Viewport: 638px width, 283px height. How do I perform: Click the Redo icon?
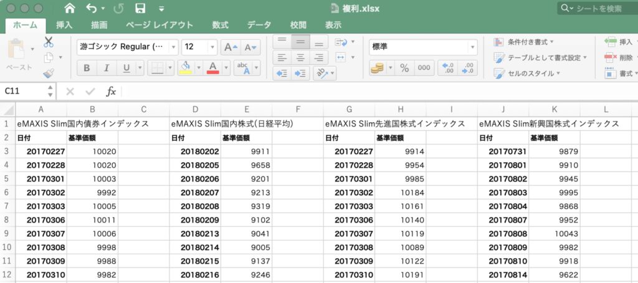point(118,8)
